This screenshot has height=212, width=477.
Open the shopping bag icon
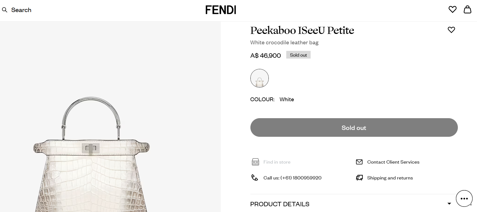coord(467,10)
